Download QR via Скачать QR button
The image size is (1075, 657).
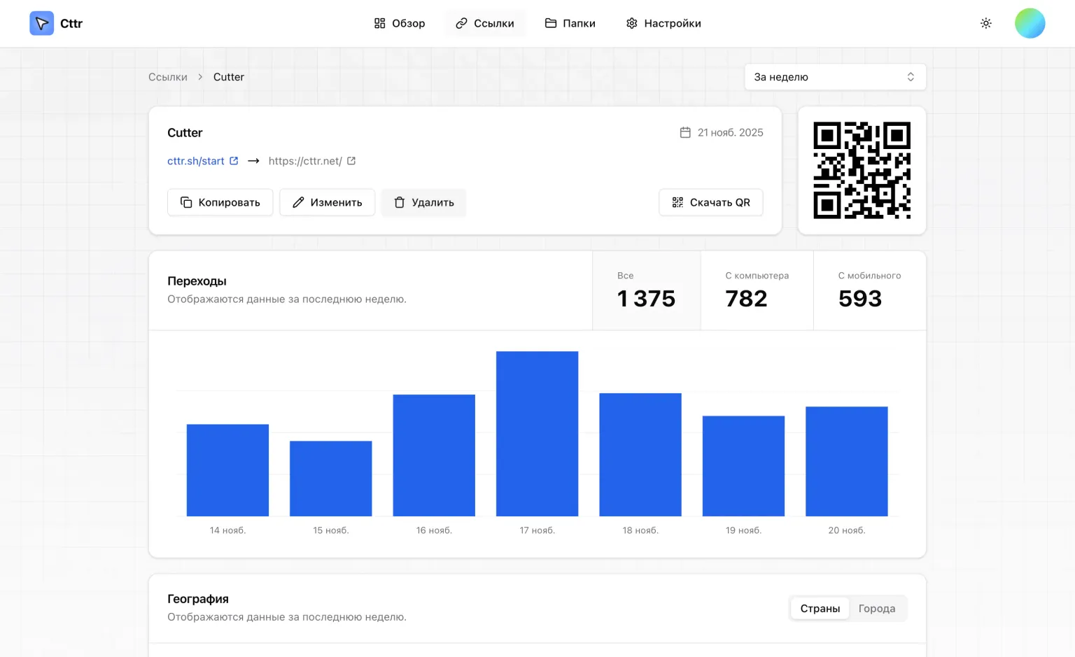click(x=710, y=202)
